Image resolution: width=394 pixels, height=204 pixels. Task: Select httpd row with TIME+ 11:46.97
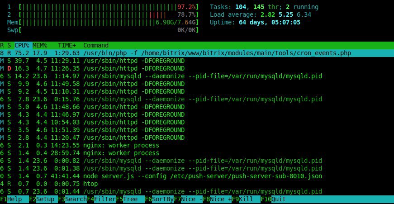[197, 114]
